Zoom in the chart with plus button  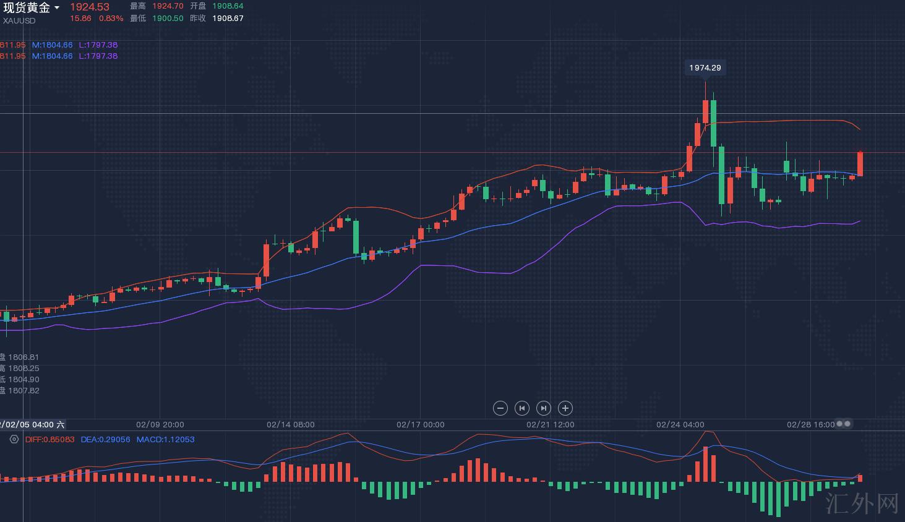[565, 408]
